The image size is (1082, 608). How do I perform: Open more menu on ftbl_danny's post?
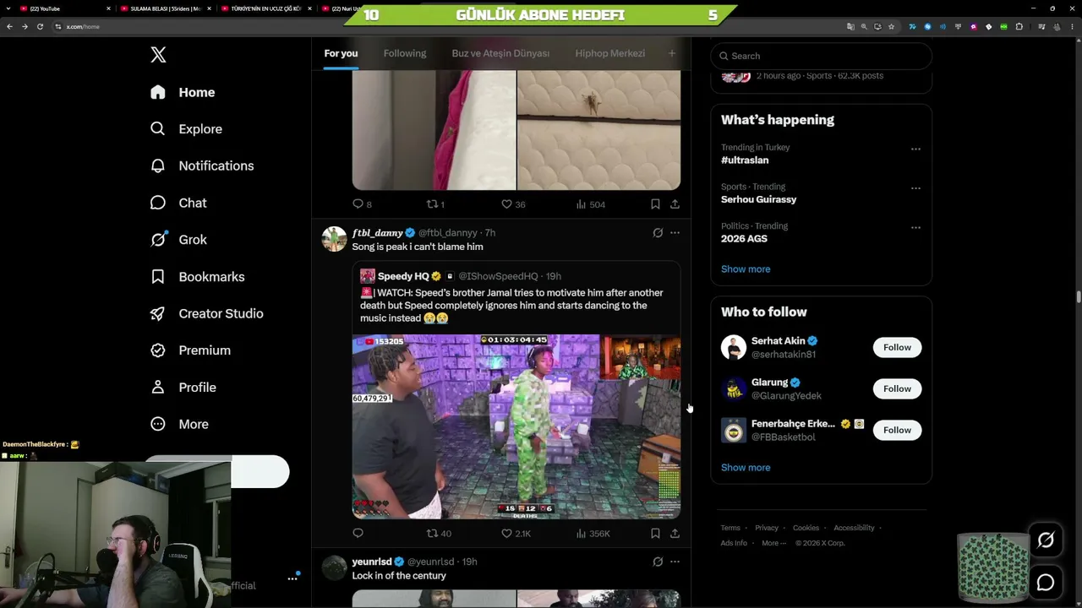coord(675,233)
